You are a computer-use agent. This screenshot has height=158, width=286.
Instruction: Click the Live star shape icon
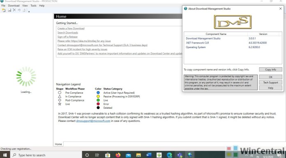(x=60, y=104)
